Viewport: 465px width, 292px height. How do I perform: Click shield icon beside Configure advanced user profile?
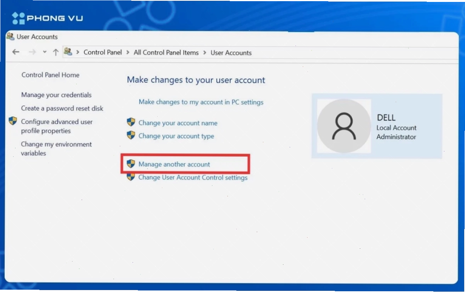(13, 121)
